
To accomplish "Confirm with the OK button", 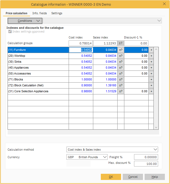I will [x=111, y=177].
